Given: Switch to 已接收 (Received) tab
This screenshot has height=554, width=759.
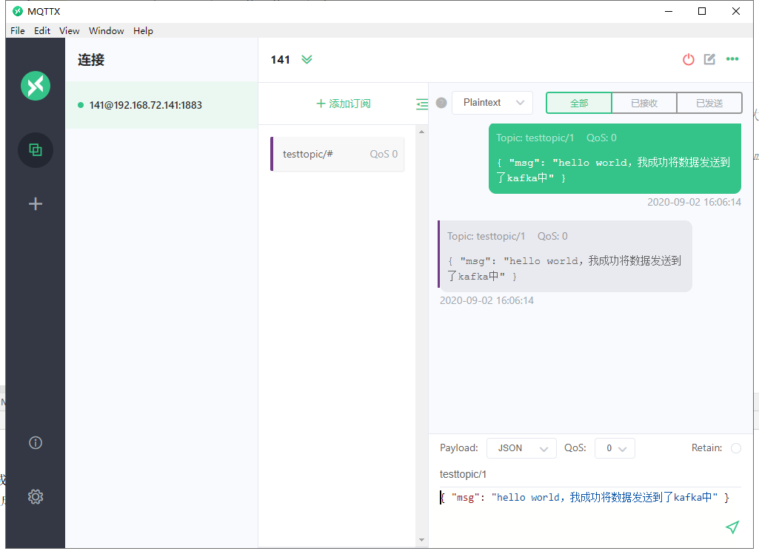Looking at the screenshot, I should click(x=644, y=103).
